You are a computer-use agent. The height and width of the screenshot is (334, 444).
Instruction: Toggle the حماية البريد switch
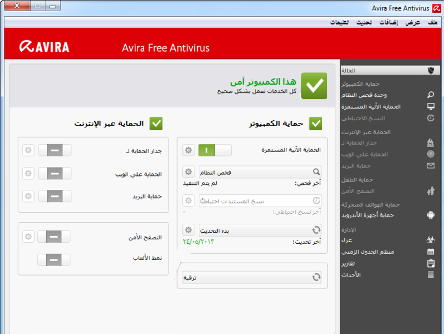[x=55, y=196]
